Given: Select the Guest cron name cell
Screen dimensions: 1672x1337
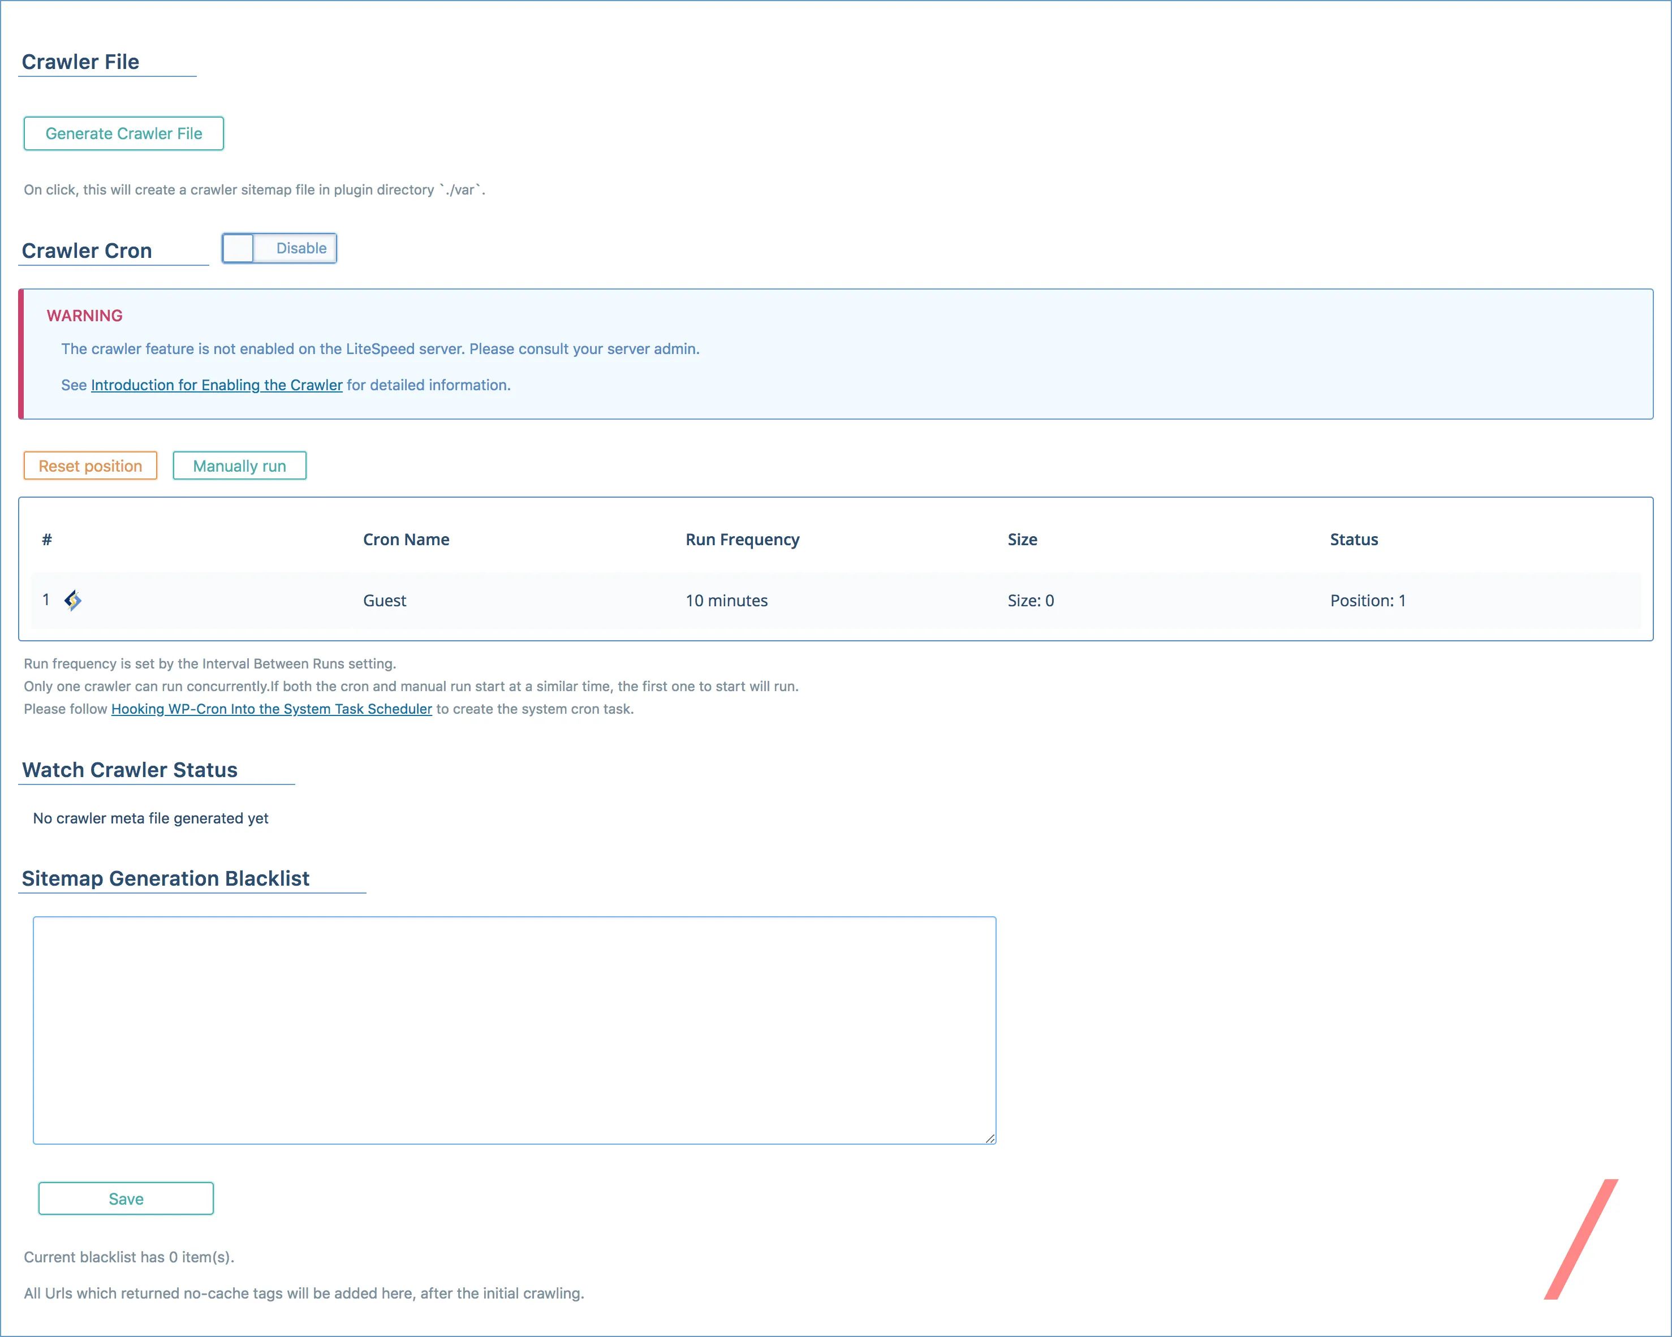Looking at the screenshot, I should [x=385, y=601].
